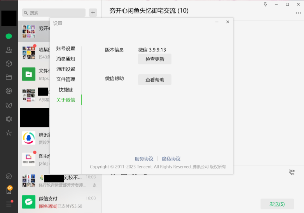304x213 pixels.
Task: Open the 腾讯新闻 chat avatar row
Action: pos(34,138)
